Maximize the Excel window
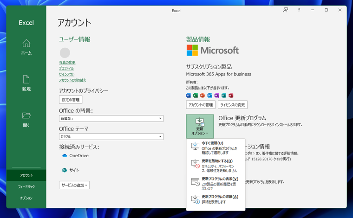Viewport: 353px width, 218px height. coord(326,10)
